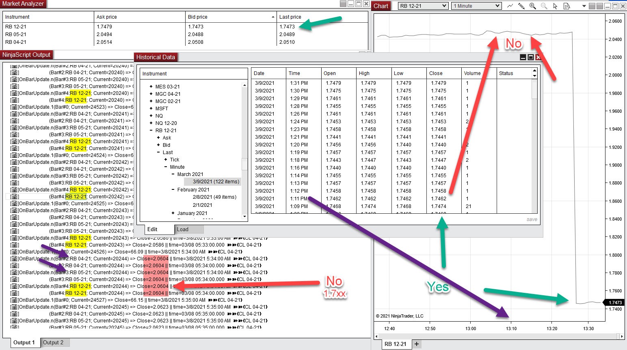Click the instrument tree scrollbar down arrow

click(x=244, y=217)
